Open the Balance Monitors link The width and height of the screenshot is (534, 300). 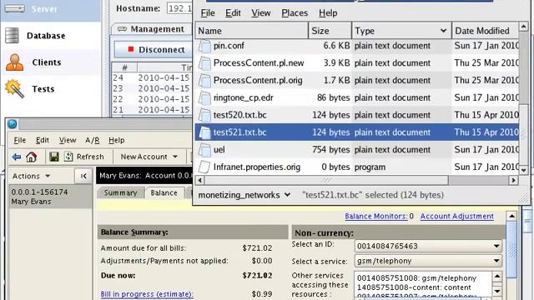pos(376,217)
